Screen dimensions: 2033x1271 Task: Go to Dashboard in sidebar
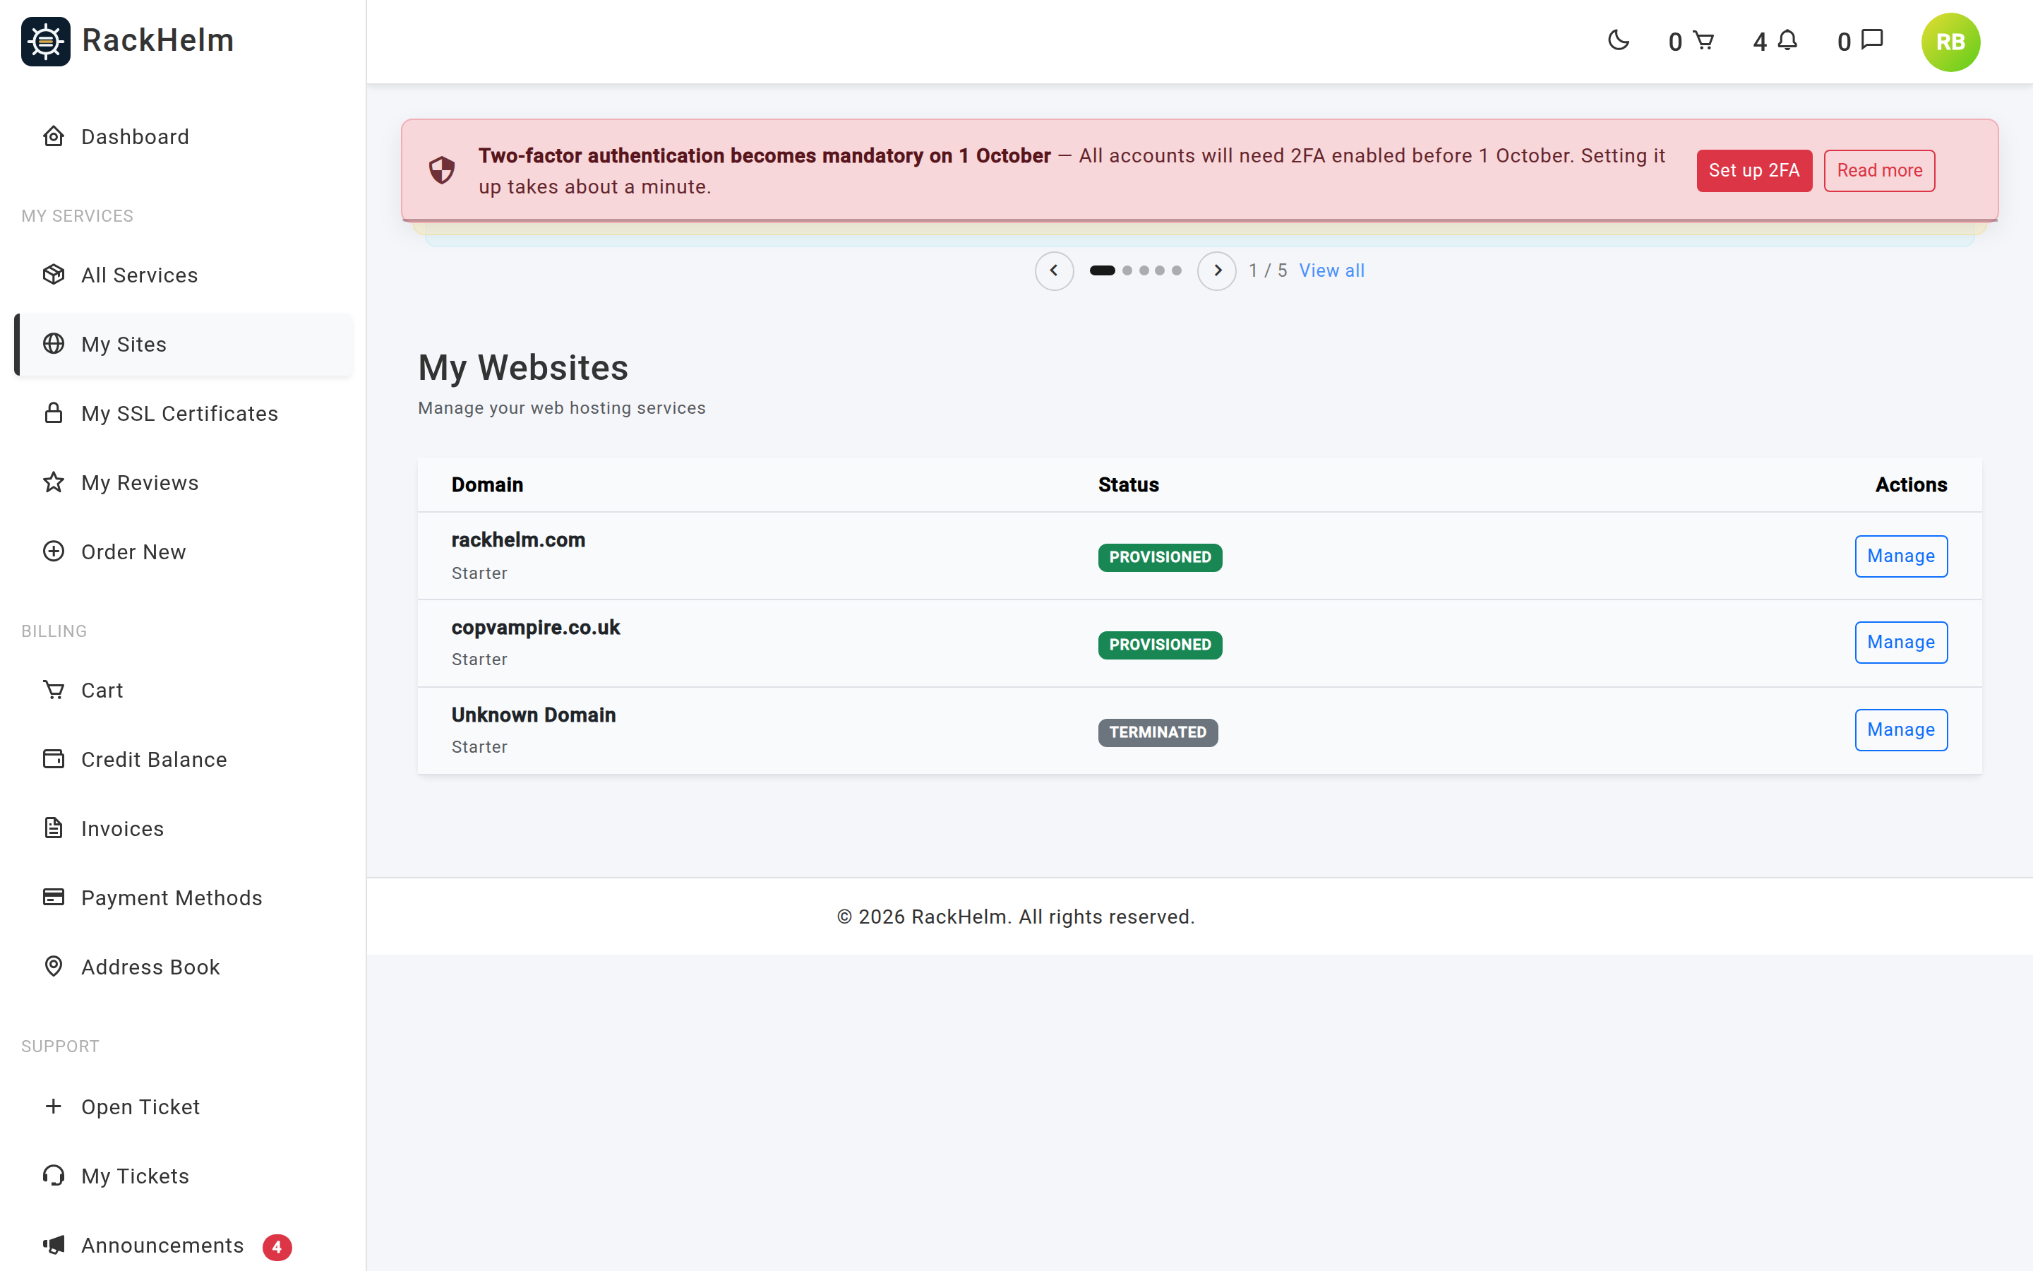click(x=183, y=136)
